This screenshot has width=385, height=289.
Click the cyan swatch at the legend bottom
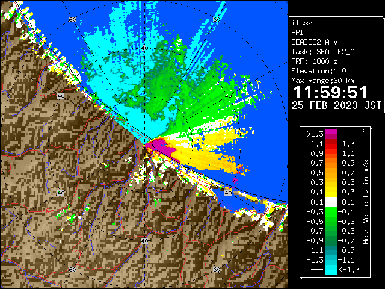[331, 270]
